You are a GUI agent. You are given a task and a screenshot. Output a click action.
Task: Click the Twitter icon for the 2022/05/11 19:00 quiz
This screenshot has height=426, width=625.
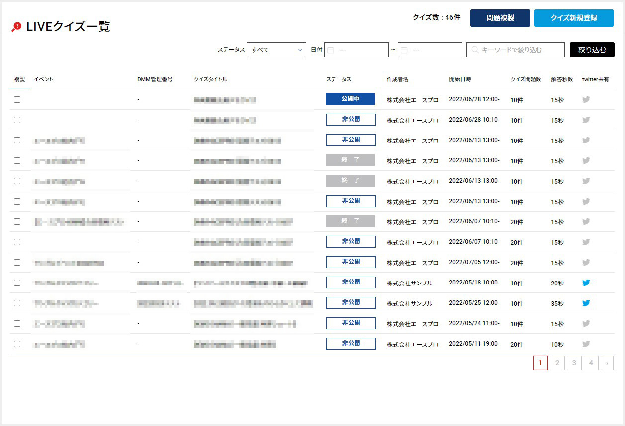[x=586, y=344]
